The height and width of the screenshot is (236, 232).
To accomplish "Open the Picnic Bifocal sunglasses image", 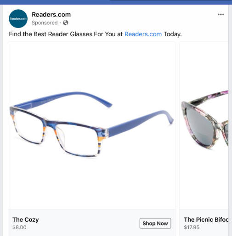I will (204, 125).
